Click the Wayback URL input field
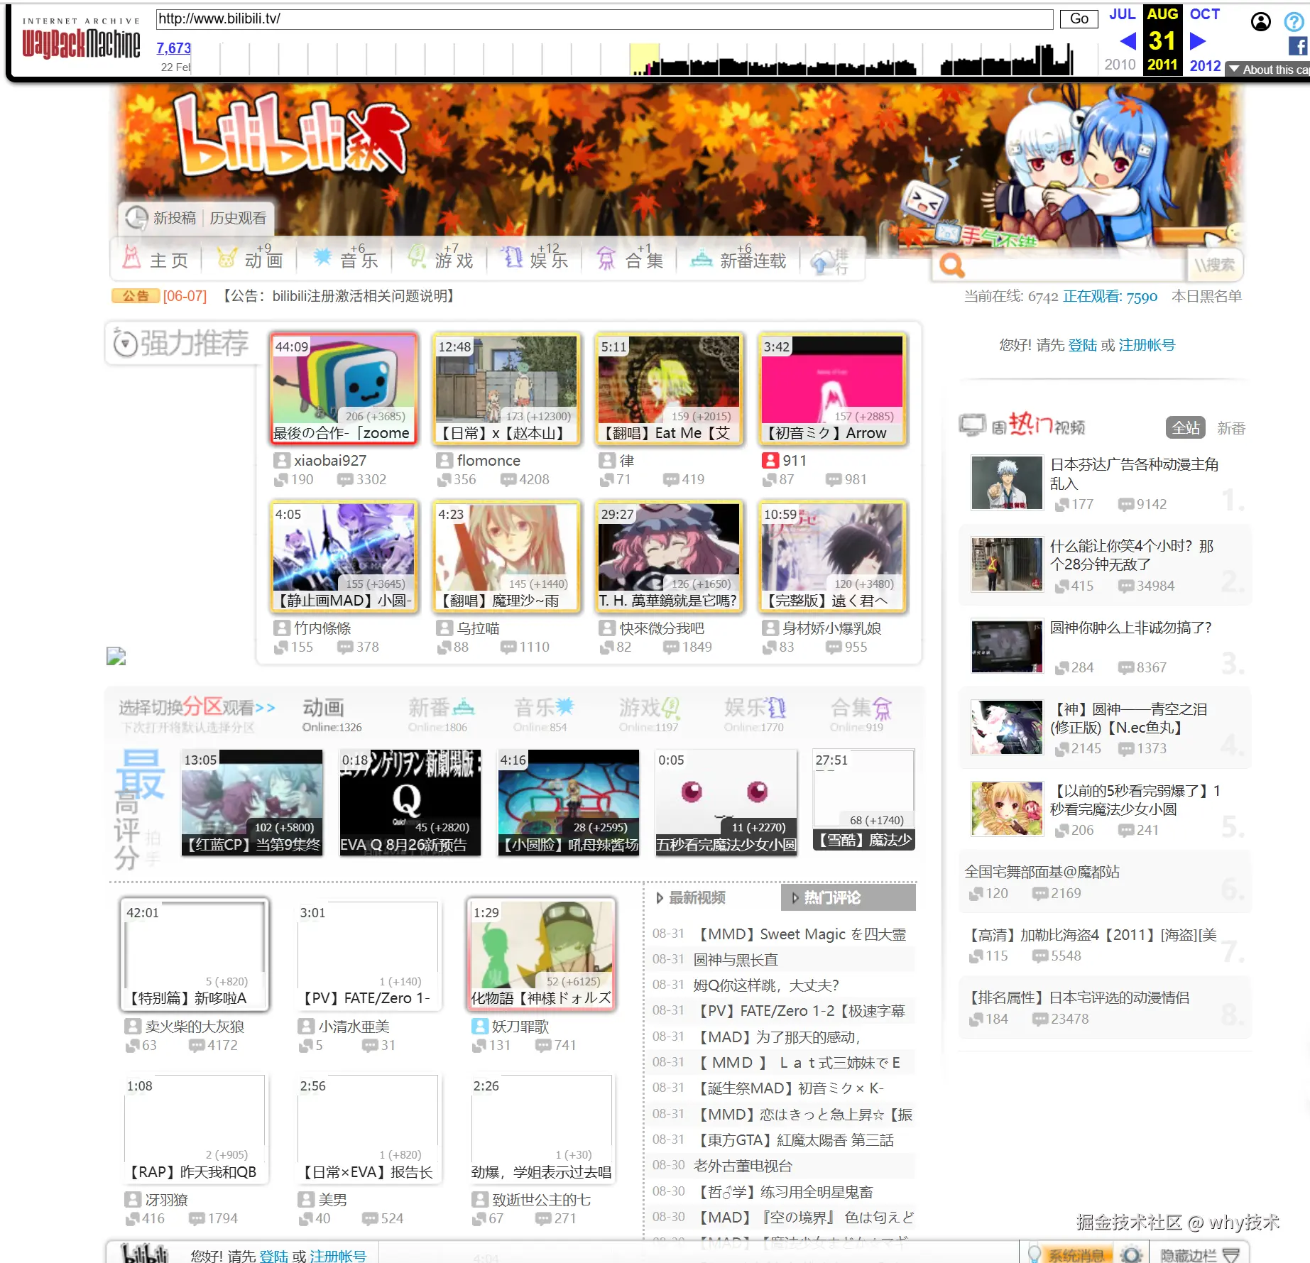 click(x=604, y=18)
